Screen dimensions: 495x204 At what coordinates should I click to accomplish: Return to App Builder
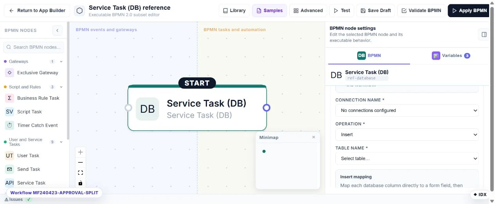(37, 11)
